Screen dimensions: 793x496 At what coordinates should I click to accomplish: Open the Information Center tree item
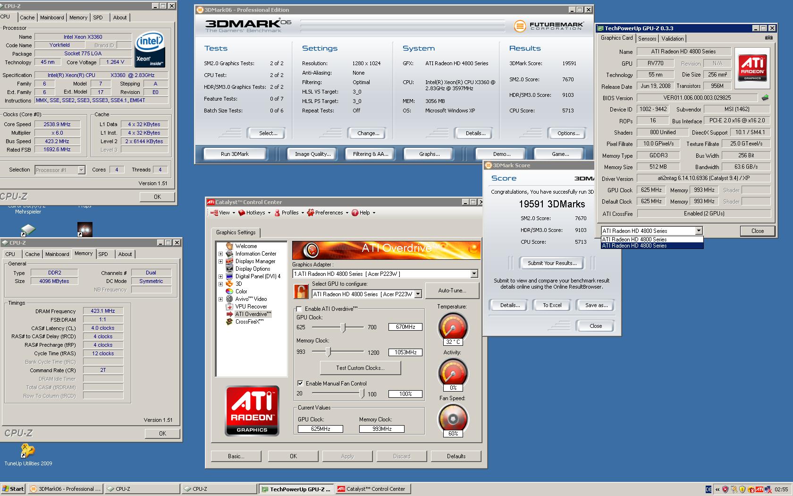255,254
